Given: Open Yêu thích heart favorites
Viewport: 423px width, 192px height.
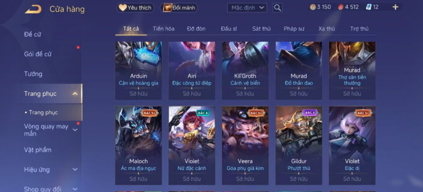Looking at the screenshot, I should [x=135, y=8].
